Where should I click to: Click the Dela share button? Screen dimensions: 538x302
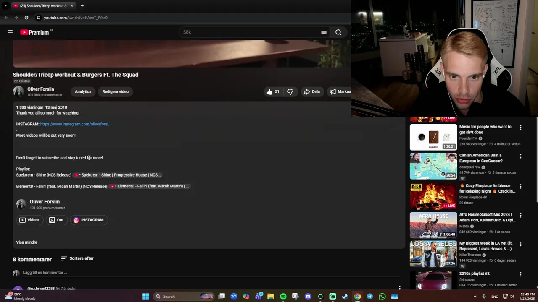click(311, 91)
